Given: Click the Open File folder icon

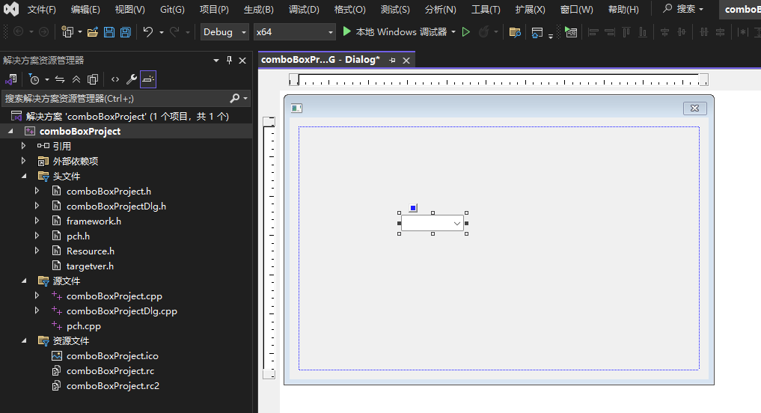Looking at the screenshot, I should 93,32.
